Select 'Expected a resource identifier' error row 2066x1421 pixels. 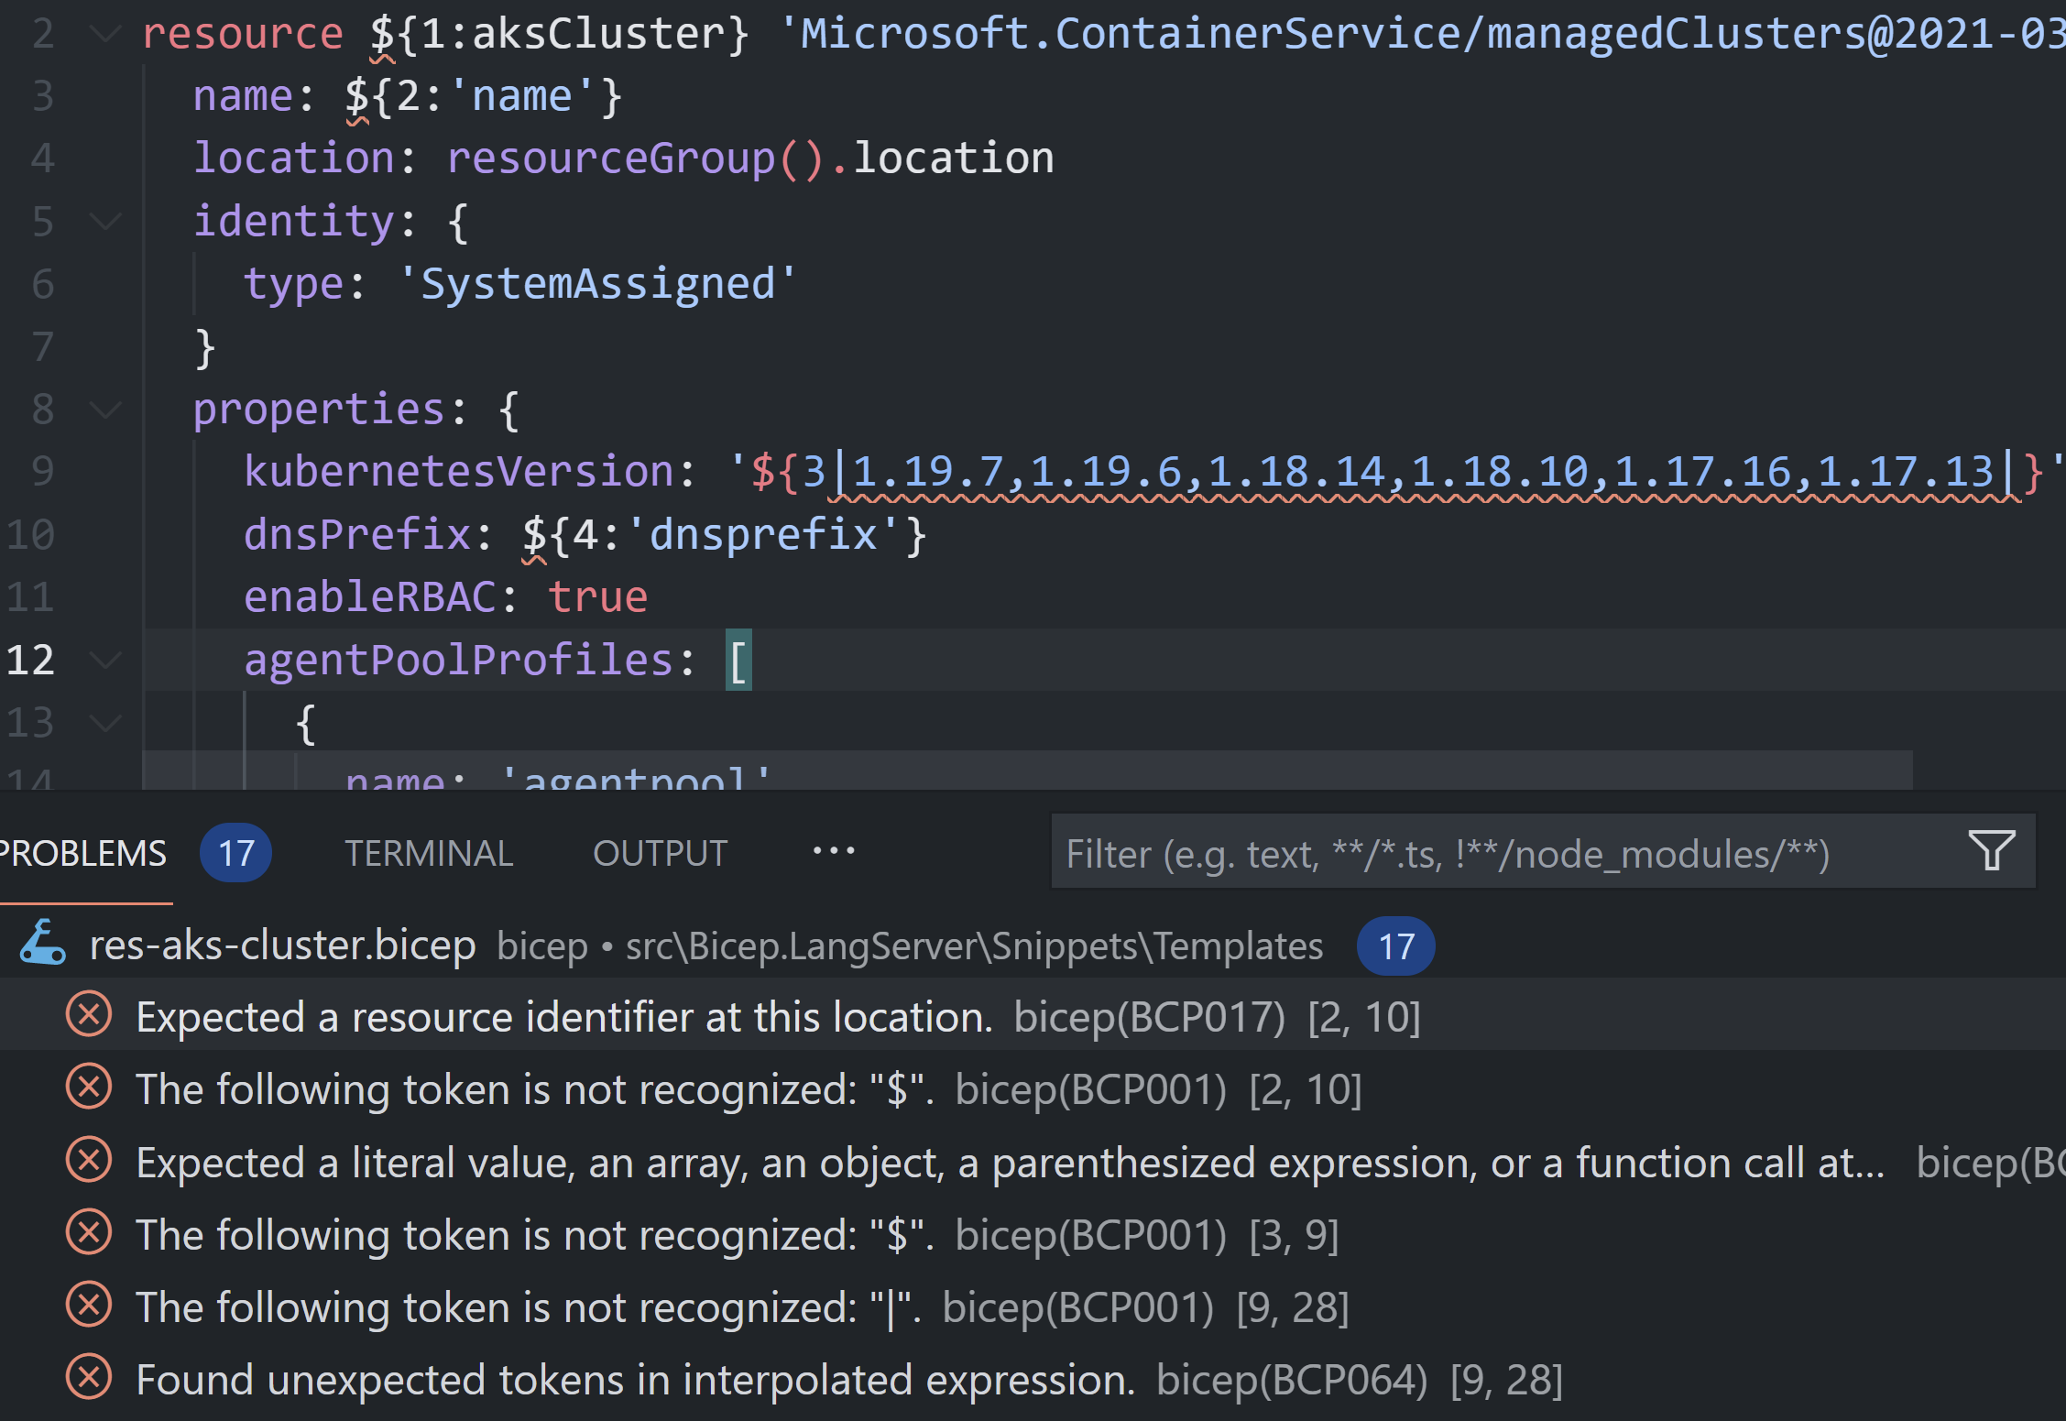point(1033,1016)
